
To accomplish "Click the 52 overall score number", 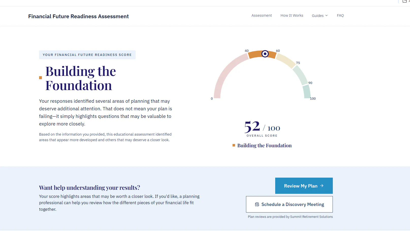I will 252,127.
